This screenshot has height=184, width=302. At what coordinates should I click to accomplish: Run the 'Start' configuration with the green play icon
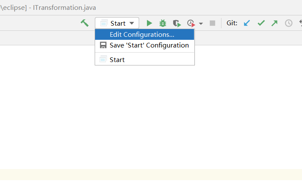click(x=149, y=23)
